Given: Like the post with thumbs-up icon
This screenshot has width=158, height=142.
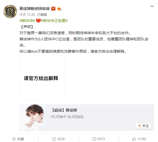Looking at the screenshot, I should (x=134, y=139).
